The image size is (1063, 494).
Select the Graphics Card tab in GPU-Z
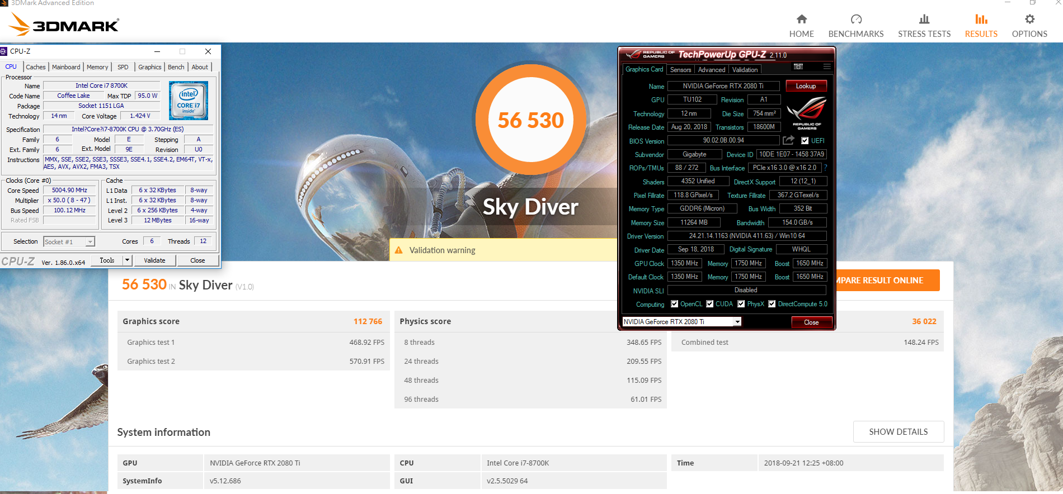point(644,69)
